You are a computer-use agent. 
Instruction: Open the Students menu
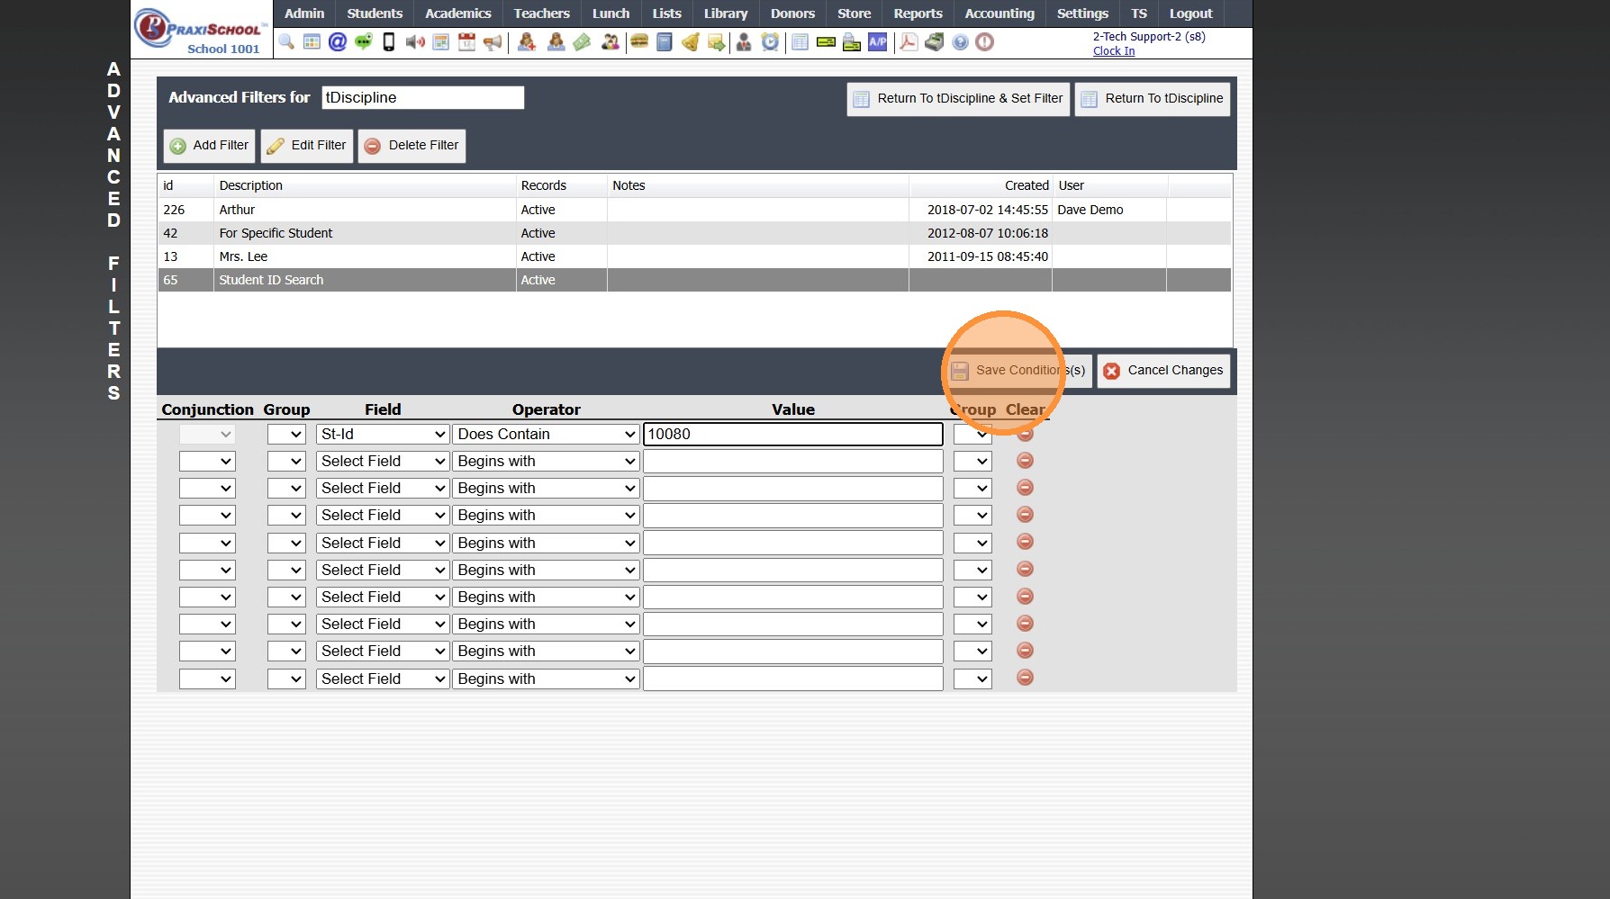(375, 13)
